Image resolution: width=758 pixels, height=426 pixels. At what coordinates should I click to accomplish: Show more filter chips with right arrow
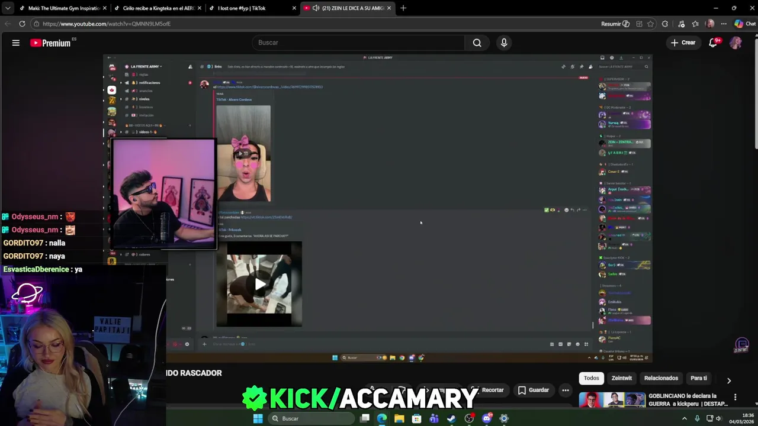pos(729,380)
